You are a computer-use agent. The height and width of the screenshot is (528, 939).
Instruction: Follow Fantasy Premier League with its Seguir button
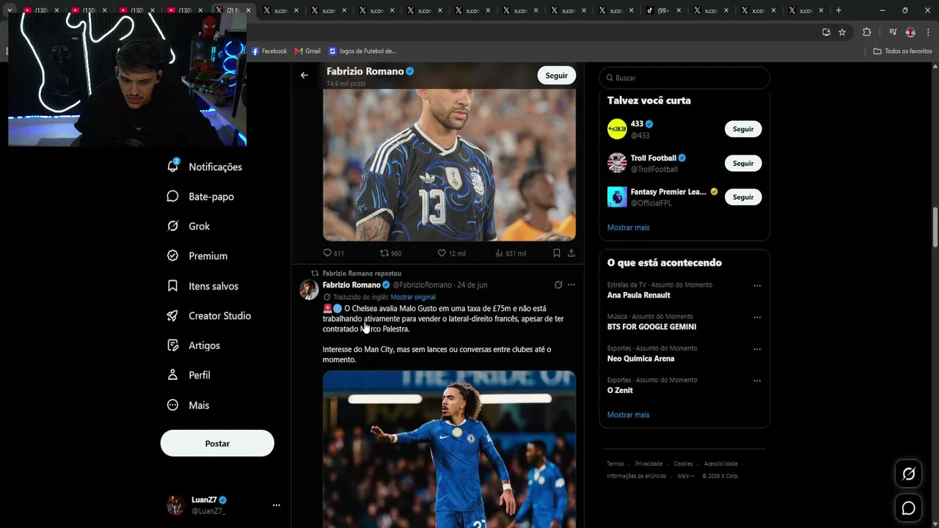(743, 197)
